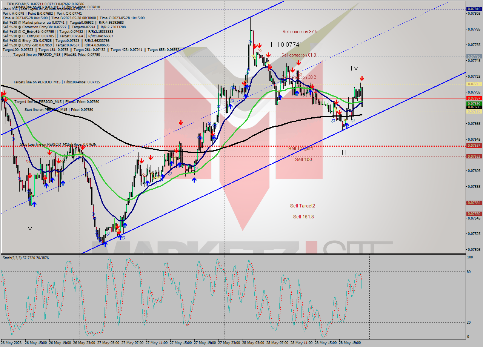Click the 'Sell %20 @ Market price' info line
The width and height of the screenshot is (483, 347).
(x=64, y=22)
